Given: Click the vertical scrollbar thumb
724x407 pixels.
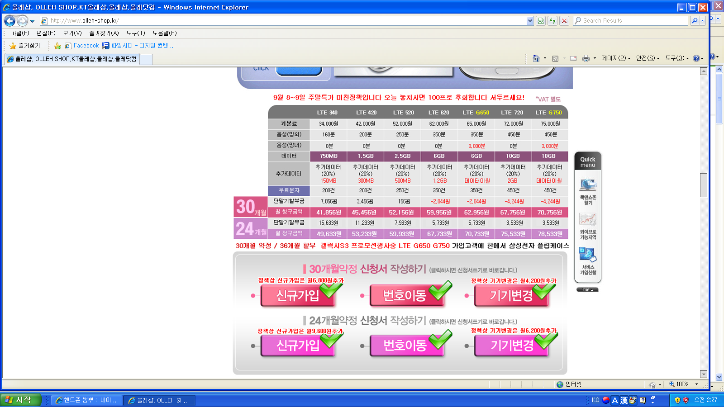Looking at the screenshot, I should click(704, 185).
